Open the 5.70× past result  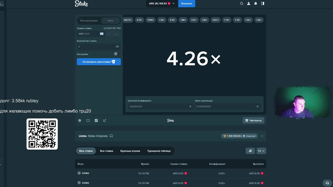pyautogui.click(x=139, y=20)
